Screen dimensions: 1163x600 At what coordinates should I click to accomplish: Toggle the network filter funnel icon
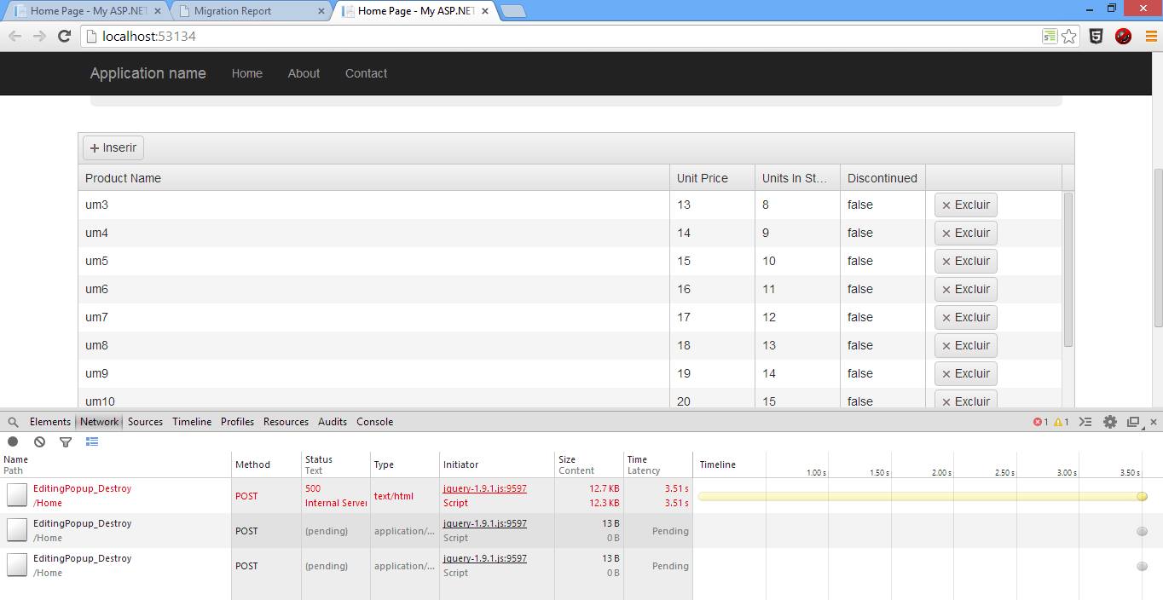tap(66, 441)
